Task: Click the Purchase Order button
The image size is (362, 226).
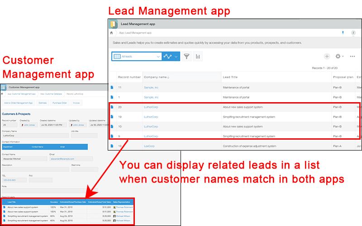Action: click(59, 103)
